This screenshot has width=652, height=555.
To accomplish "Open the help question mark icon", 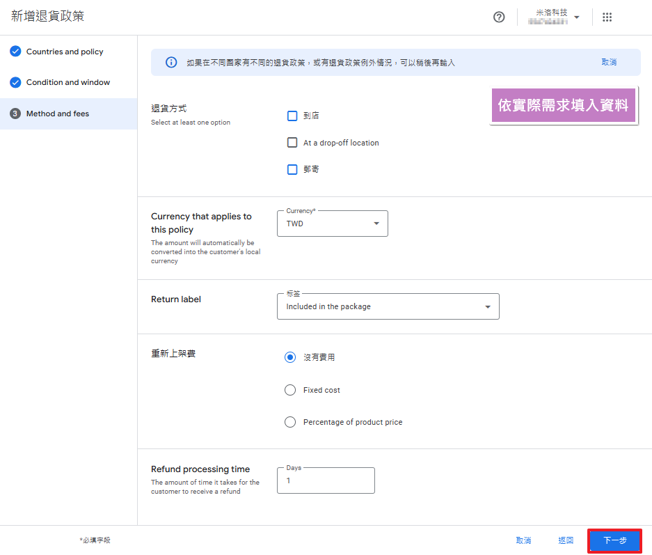I will coord(499,17).
